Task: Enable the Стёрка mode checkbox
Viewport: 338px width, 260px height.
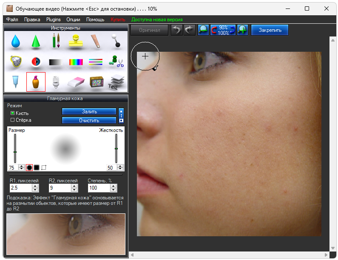Action: pyautogui.click(x=12, y=120)
